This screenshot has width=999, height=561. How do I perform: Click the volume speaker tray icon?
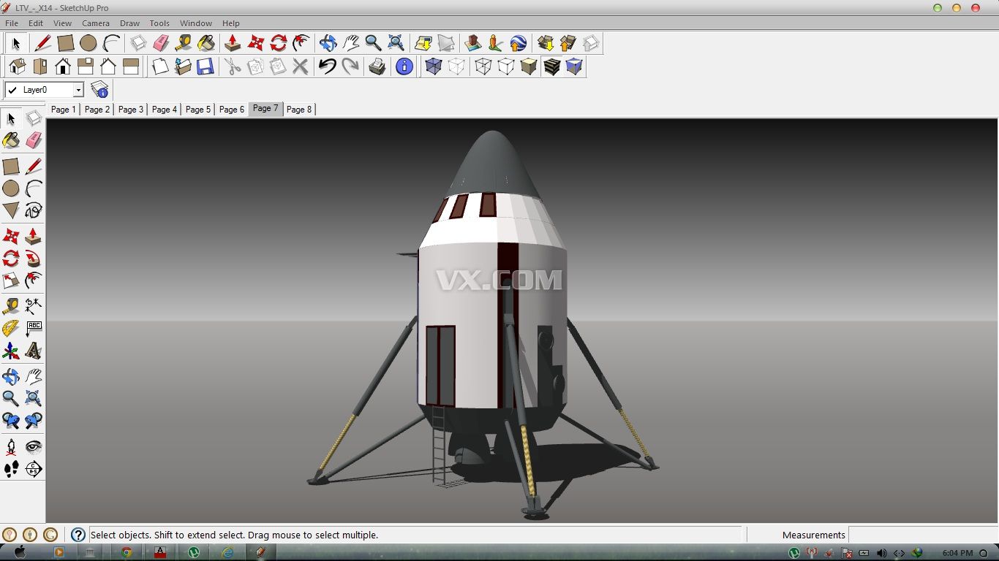click(x=881, y=553)
